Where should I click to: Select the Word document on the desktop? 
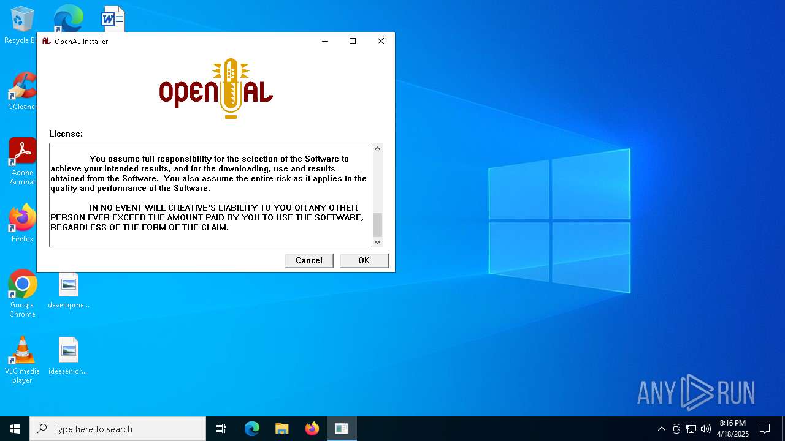tap(113, 18)
